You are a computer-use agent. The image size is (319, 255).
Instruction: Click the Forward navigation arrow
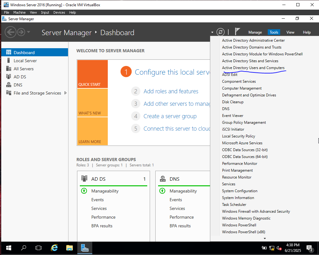point(21,32)
